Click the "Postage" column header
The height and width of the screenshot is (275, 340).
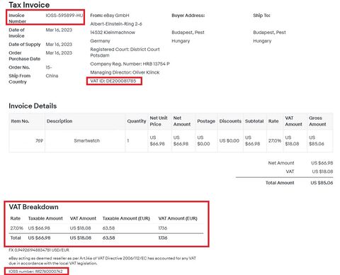(x=206, y=121)
